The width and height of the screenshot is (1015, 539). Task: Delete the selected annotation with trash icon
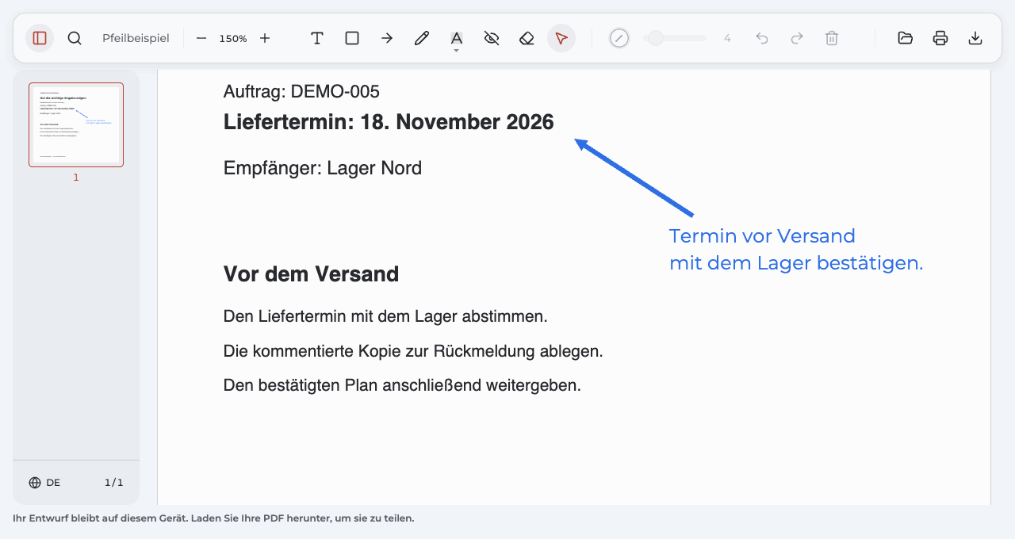pyautogui.click(x=832, y=38)
